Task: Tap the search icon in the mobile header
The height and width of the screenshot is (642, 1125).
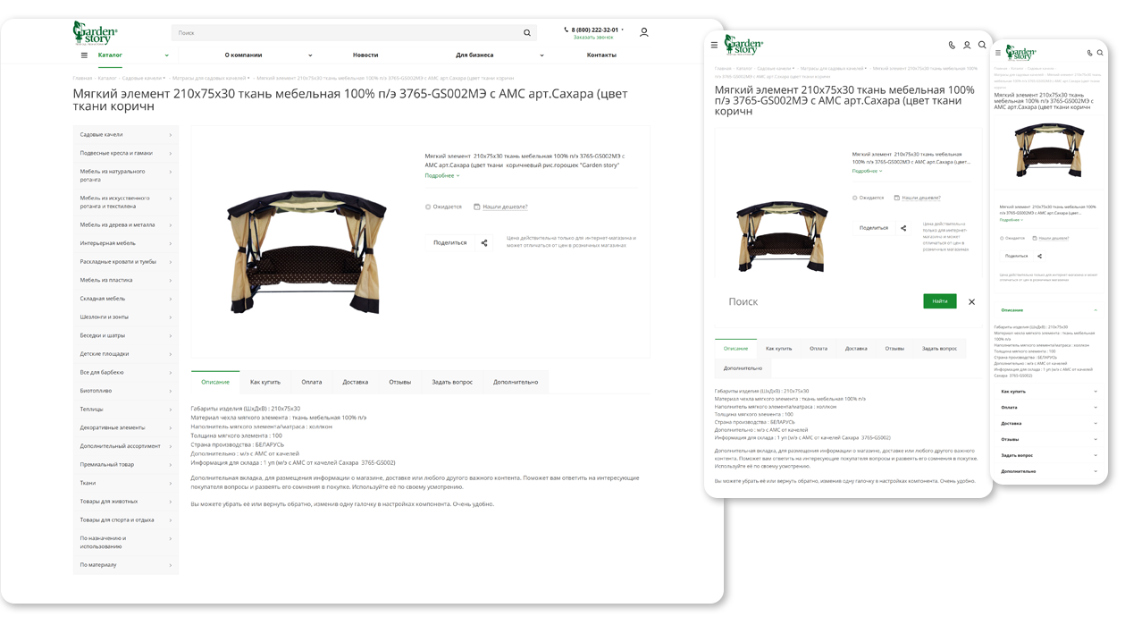Action: (1100, 53)
